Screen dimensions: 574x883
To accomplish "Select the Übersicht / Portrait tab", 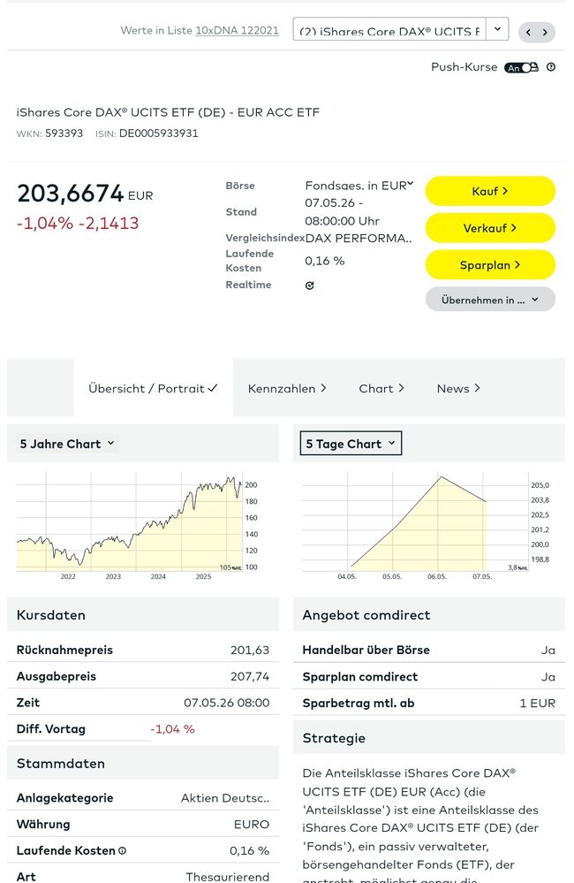I will (x=153, y=389).
